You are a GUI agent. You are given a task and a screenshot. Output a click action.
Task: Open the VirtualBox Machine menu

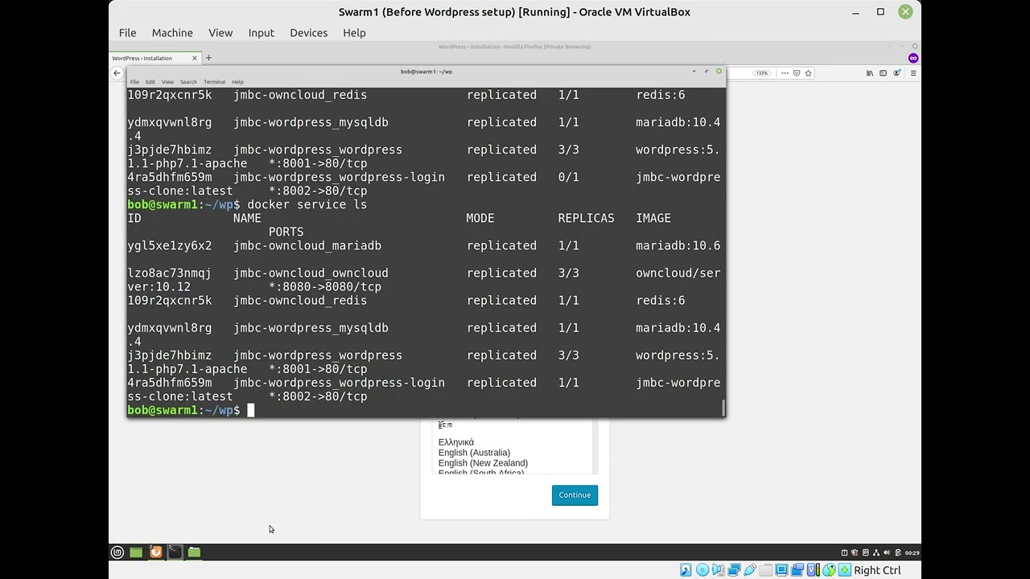coord(172,33)
